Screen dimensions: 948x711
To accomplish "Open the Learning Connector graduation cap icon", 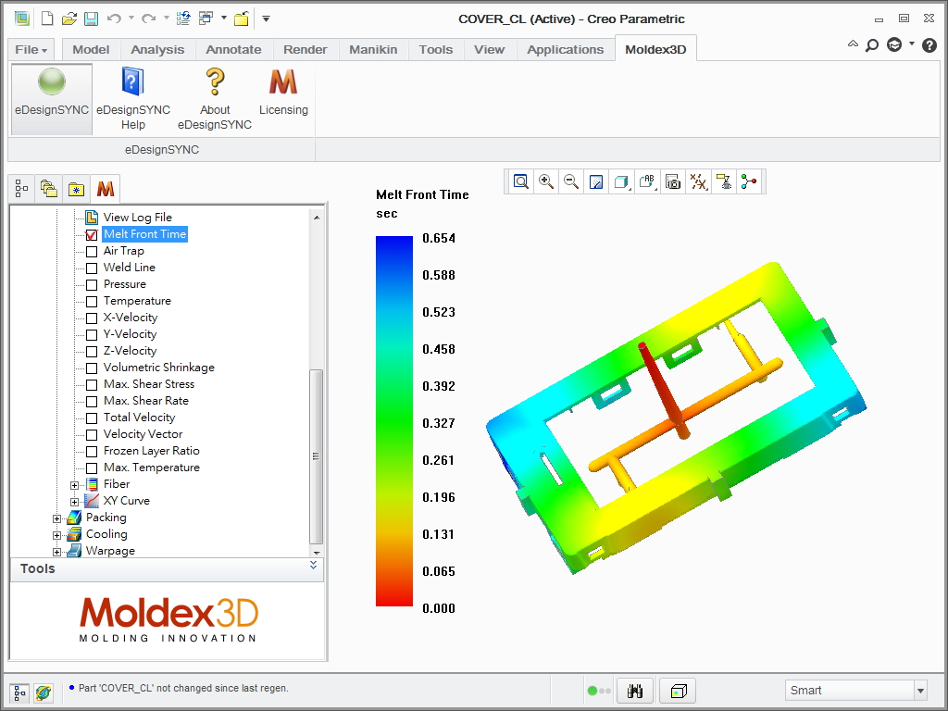I will 894,44.
